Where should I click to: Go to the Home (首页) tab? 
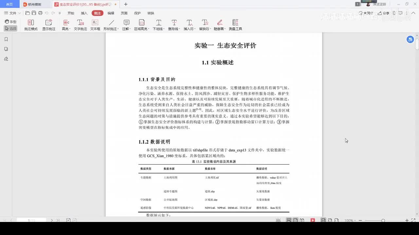[9, 4]
